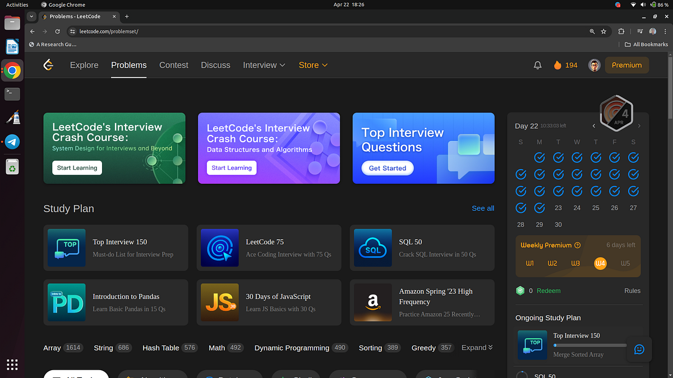Expand the Store dropdown

point(312,65)
